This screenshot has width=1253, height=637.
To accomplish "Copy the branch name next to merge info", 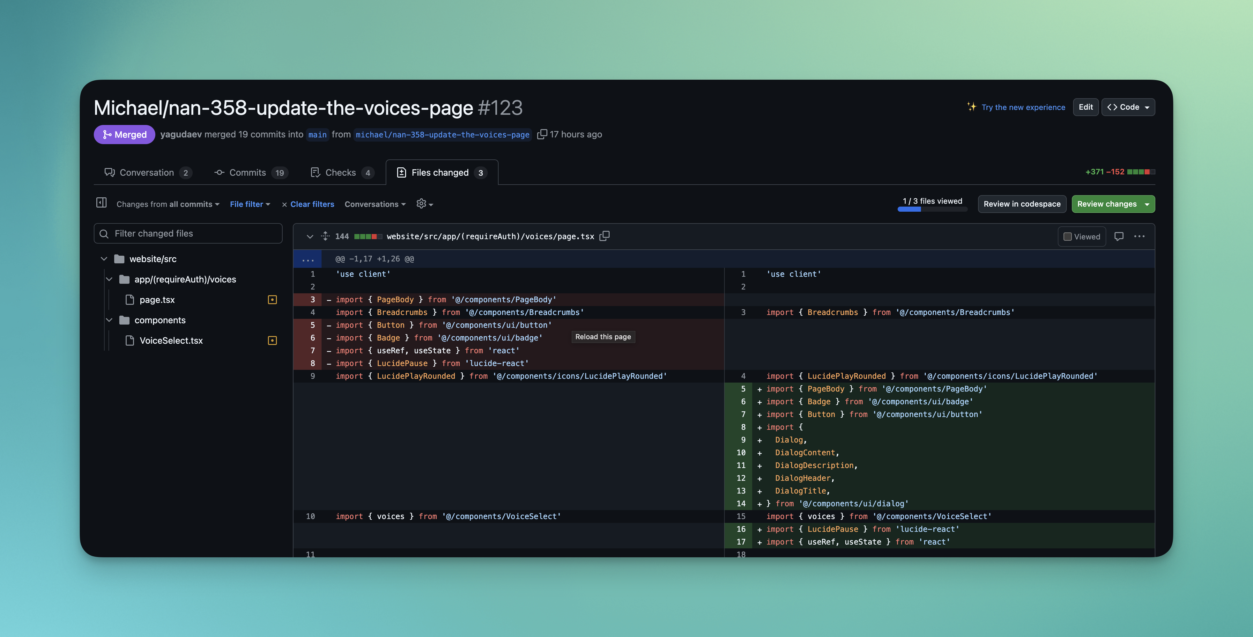I will [x=541, y=134].
